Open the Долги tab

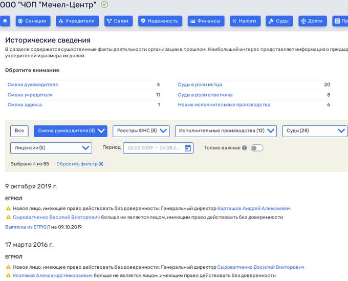(x=313, y=21)
